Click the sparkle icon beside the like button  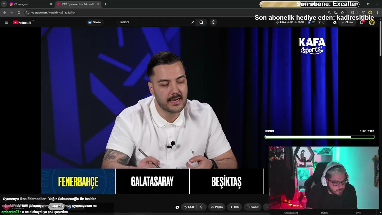click(x=177, y=207)
